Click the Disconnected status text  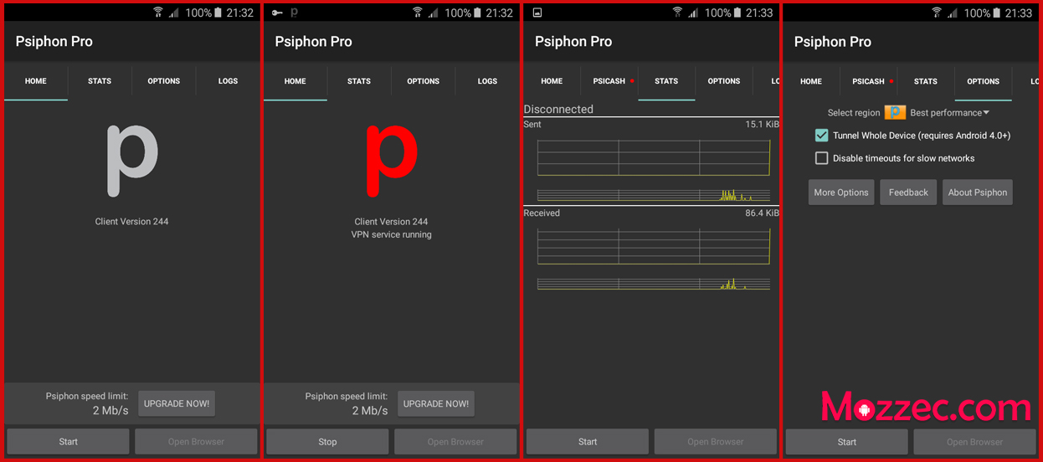pyautogui.click(x=558, y=110)
